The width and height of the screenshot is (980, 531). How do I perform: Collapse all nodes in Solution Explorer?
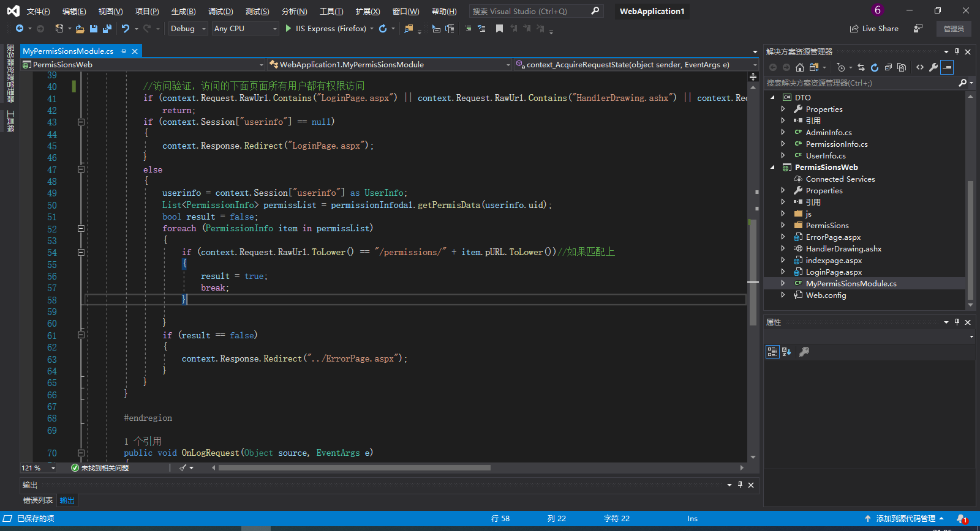point(888,67)
